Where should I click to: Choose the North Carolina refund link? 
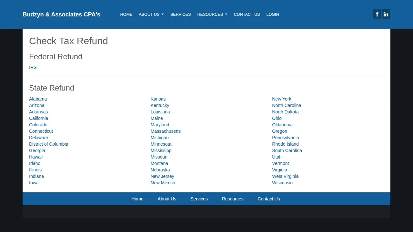tap(287, 105)
